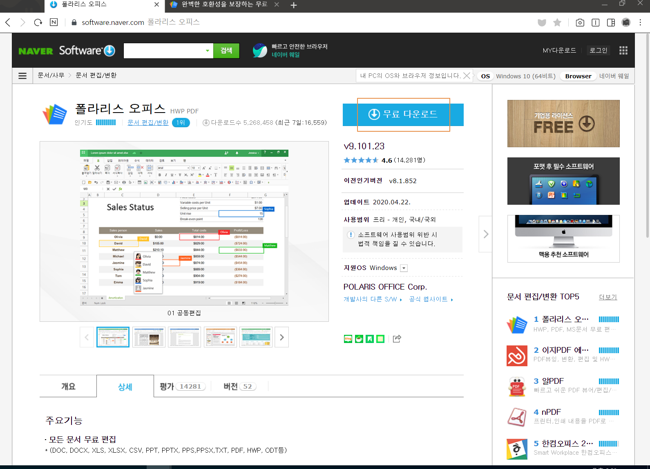This screenshot has height=469, width=650.
Task: Click the 로그인 button
Action: coord(598,51)
